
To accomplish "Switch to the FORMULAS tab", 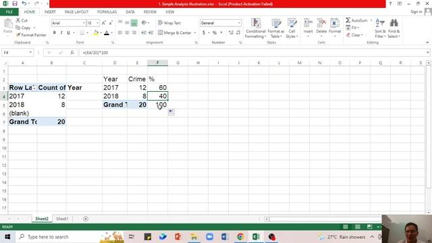I will pyautogui.click(x=107, y=12).
